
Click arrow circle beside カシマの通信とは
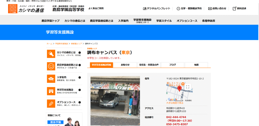click(x=80, y=53)
